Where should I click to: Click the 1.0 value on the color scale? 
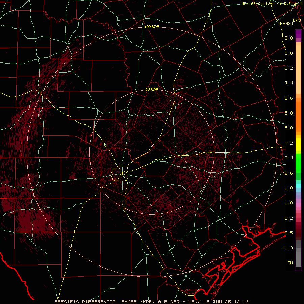(x=289, y=203)
